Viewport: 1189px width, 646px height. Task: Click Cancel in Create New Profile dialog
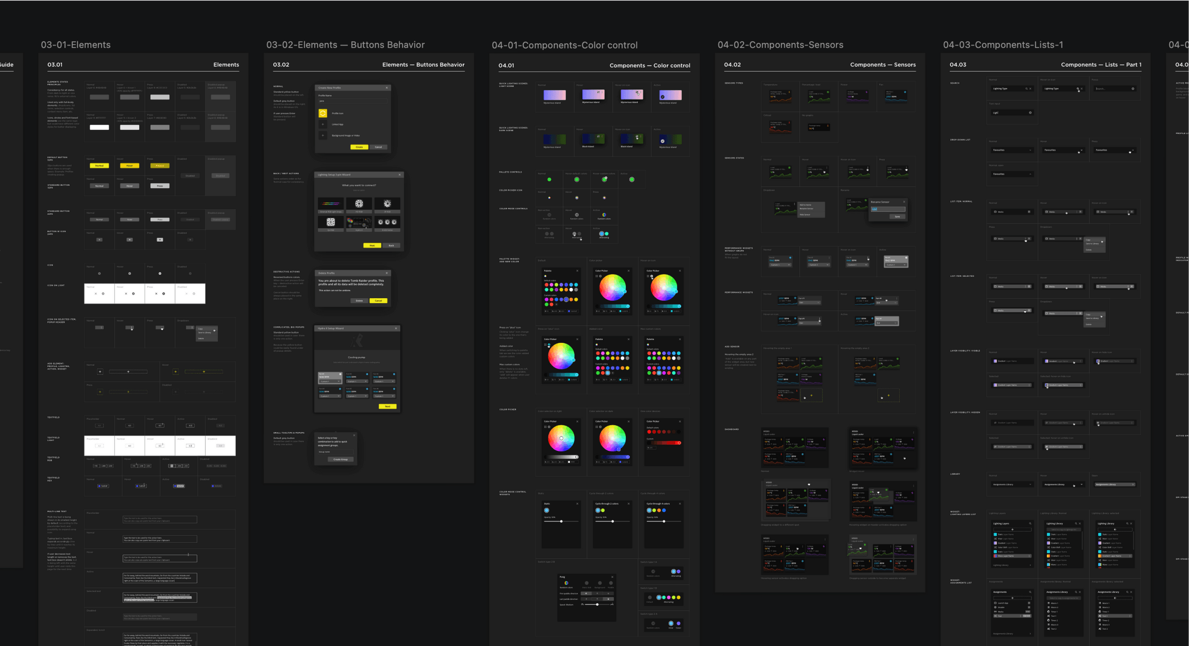[378, 147]
